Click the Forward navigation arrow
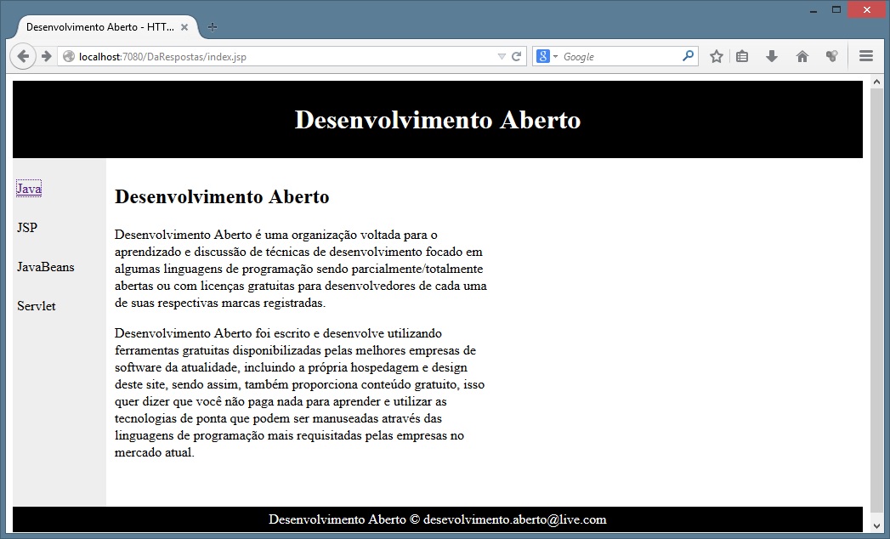Image resolution: width=890 pixels, height=539 pixels. click(x=46, y=56)
